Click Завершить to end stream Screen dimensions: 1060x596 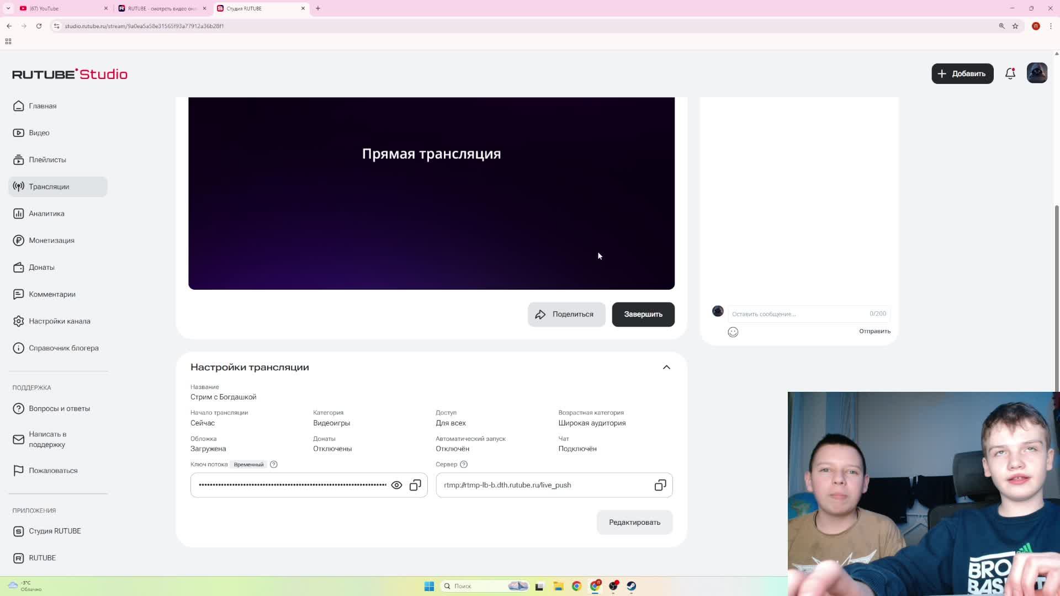click(x=643, y=315)
